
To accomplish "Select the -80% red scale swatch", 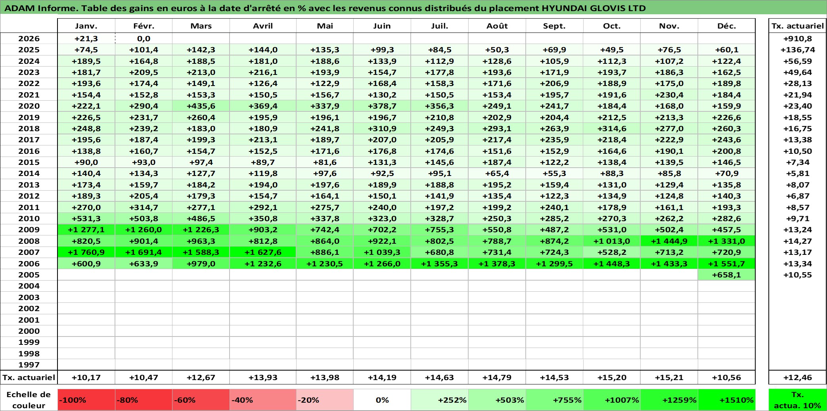I will pos(144,400).
